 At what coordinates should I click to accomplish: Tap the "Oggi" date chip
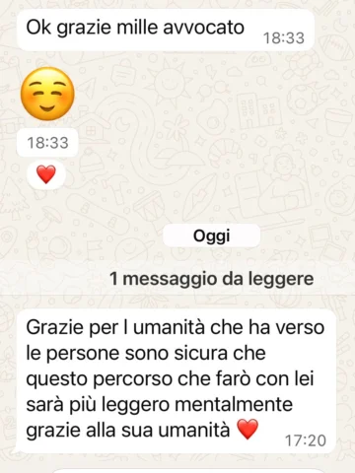pyautogui.click(x=212, y=236)
